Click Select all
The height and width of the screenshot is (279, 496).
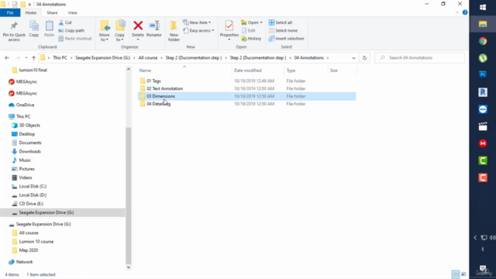[x=281, y=22]
